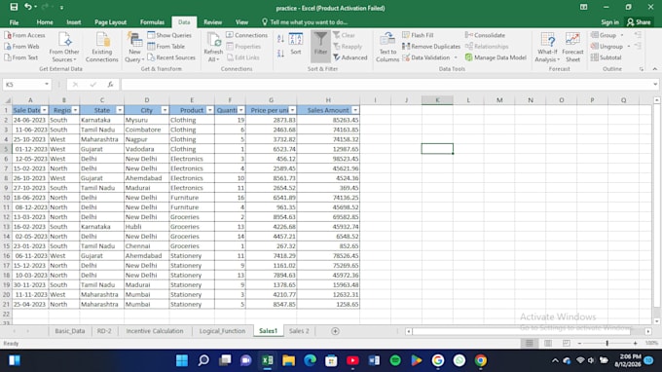
Task: Click Tell me what you want to do
Action: click(305, 22)
